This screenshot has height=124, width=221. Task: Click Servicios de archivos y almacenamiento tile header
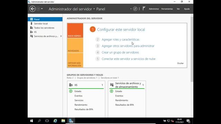pos(127,85)
